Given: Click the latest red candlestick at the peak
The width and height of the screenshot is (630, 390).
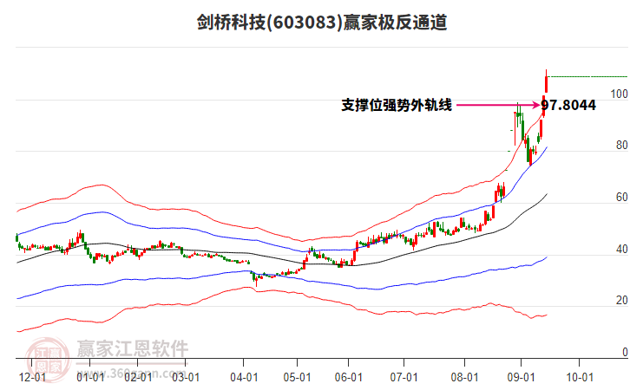Looking at the screenshot, I should (x=546, y=83).
